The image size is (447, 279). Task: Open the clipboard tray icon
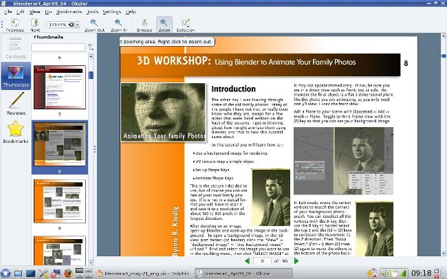393,274
